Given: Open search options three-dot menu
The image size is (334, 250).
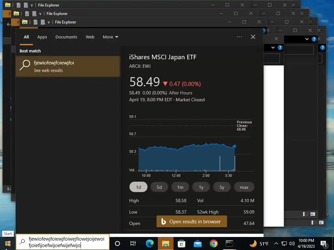Looking at the screenshot, I should 239,37.
